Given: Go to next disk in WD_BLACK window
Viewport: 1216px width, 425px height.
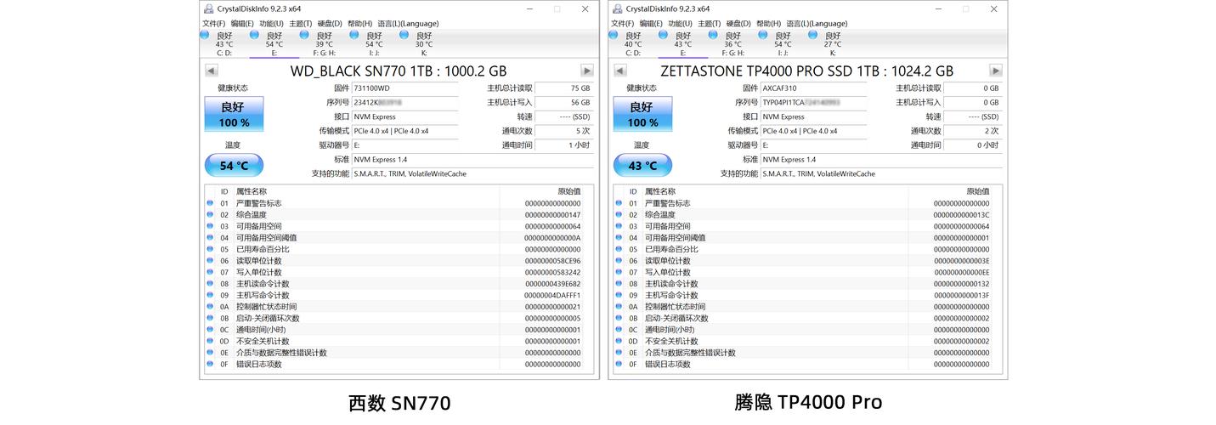Looking at the screenshot, I should (x=587, y=71).
